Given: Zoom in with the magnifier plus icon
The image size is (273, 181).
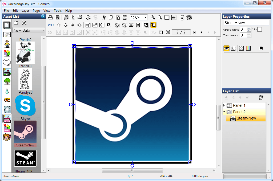Looking at the screenshot, I should point(153,17).
